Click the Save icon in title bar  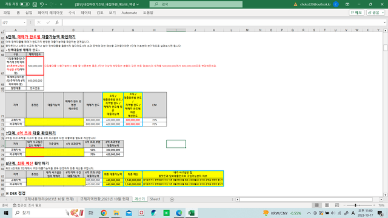[x=35, y=4]
